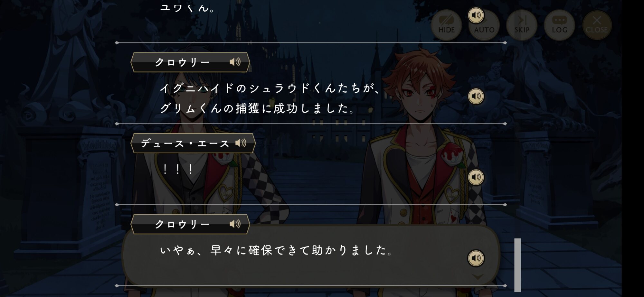This screenshot has width=644, height=297.
Task: Click 'ユウくん。' log entry at top
Action: 188,8
